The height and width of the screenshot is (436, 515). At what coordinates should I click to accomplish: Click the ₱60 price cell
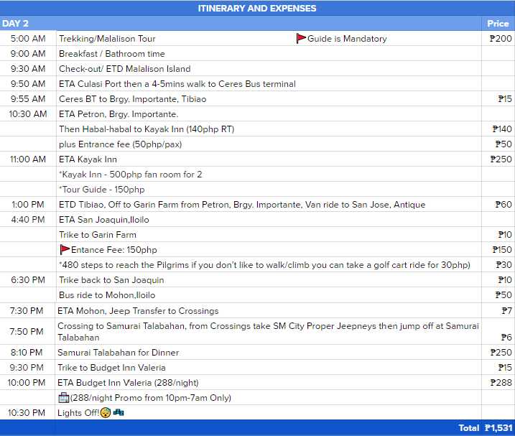click(498, 205)
